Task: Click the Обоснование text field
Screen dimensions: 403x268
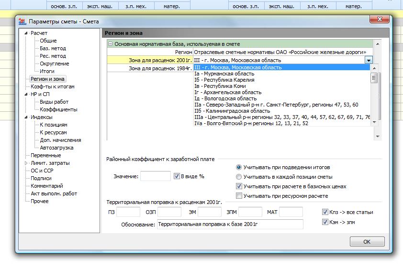Action: pos(230,224)
